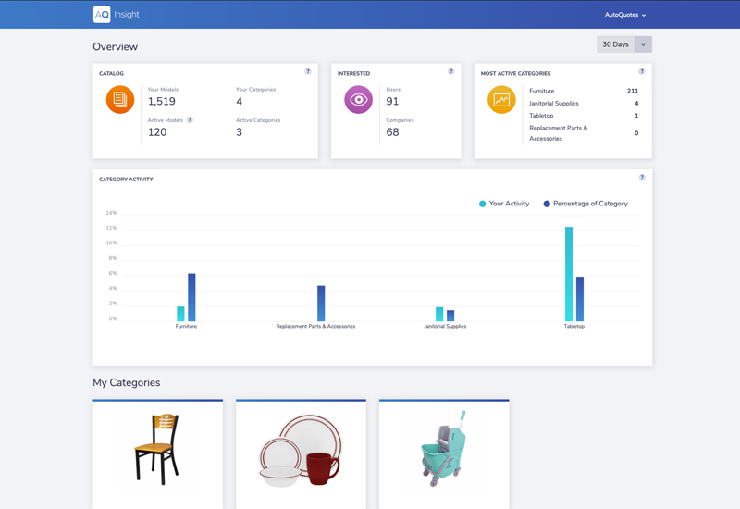This screenshot has height=509, width=740.
Task: Click the orange Catalog document icon
Action: point(120,100)
